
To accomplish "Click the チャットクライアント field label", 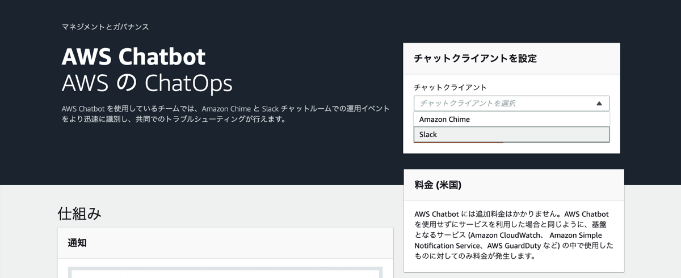I will pyautogui.click(x=451, y=87).
